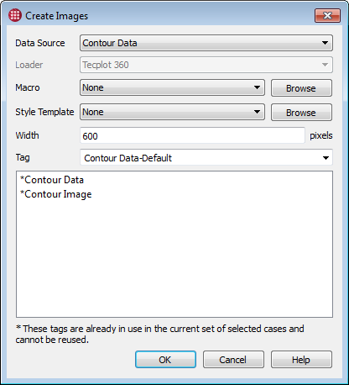This screenshot has height=385, width=349.
Task: Click the disabled Loader Tecplot 360 dropdown
Action: point(206,65)
